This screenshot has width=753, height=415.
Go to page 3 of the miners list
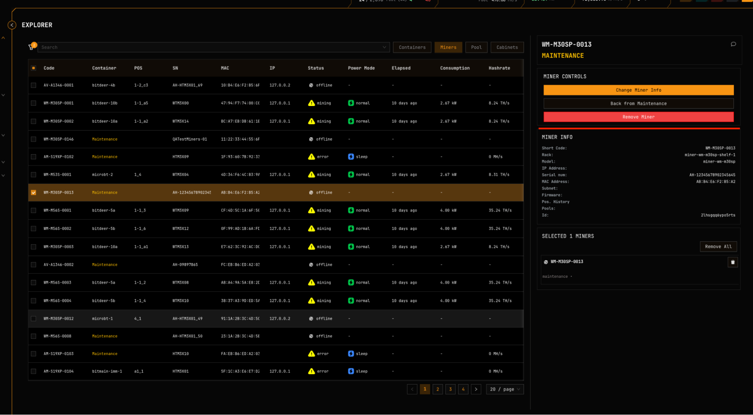(x=450, y=389)
